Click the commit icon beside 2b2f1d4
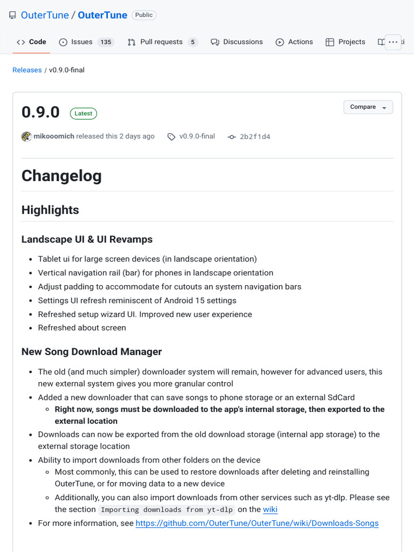The height and width of the screenshot is (552, 414). (232, 137)
